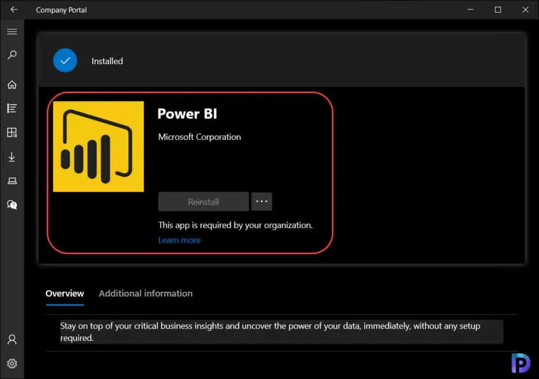
Task: Open Settings gear in the sidebar
Action: pyautogui.click(x=12, y=364)
